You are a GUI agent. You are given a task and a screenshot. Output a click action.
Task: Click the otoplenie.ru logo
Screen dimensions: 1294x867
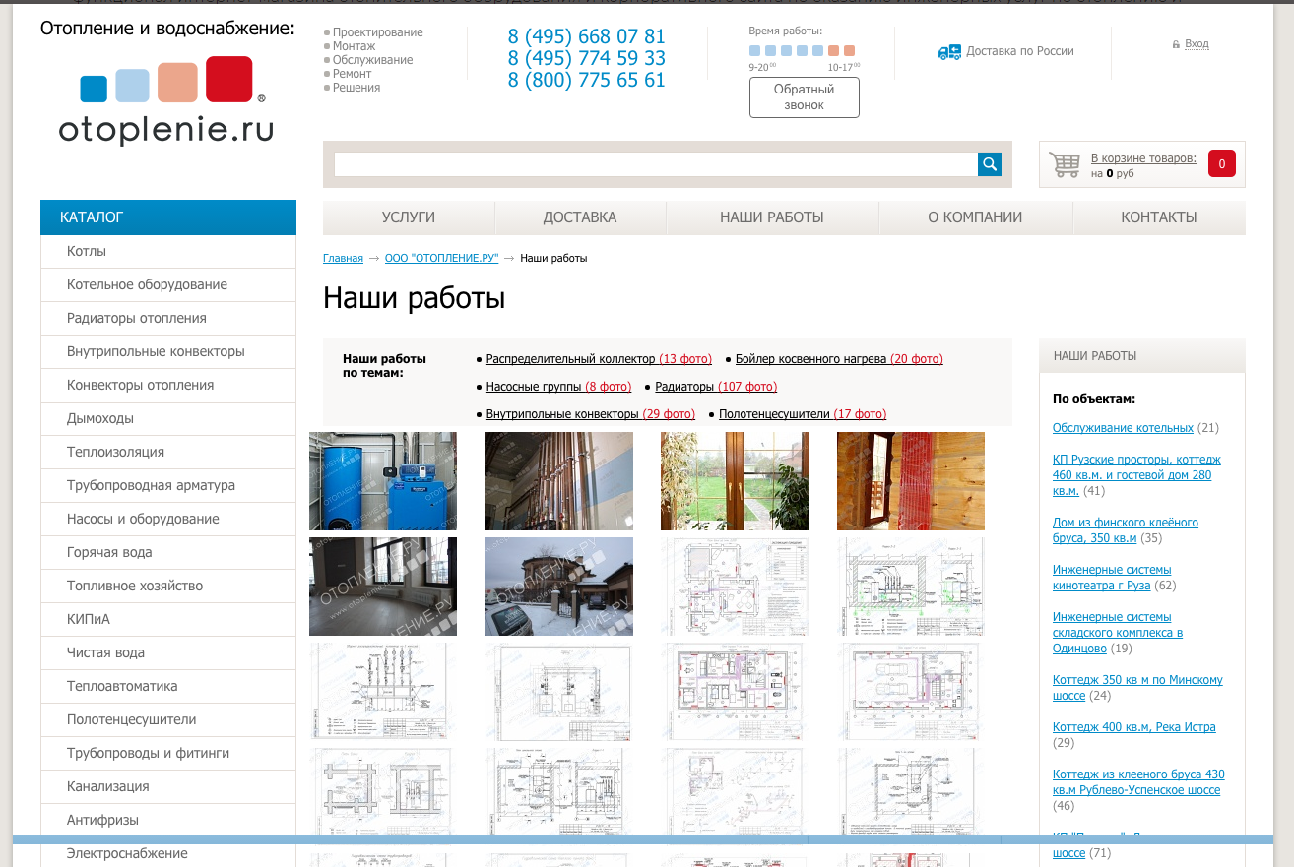pos(166,101)
